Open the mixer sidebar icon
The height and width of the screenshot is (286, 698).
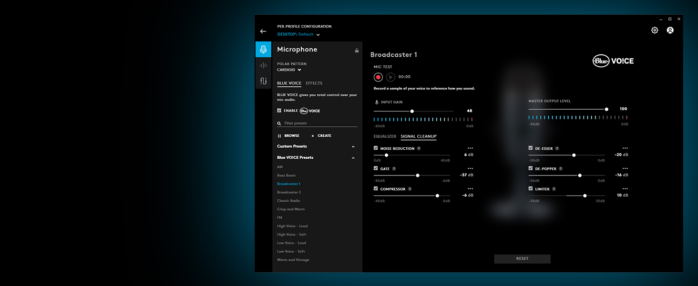(x=263, y=81)
